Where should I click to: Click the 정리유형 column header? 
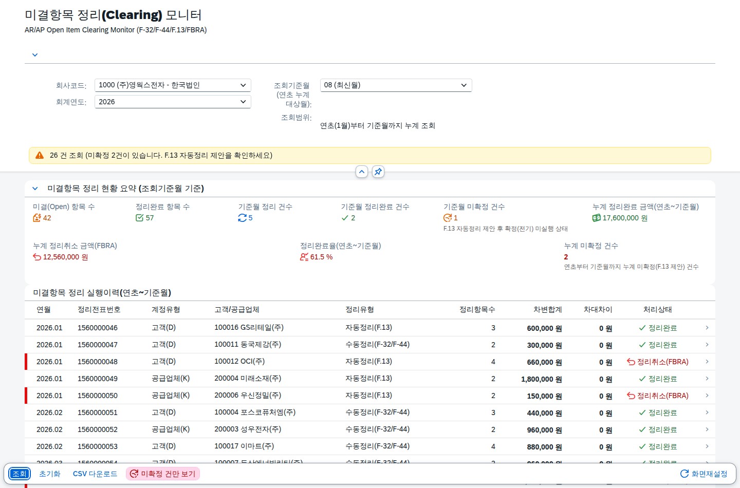point(360,310)
